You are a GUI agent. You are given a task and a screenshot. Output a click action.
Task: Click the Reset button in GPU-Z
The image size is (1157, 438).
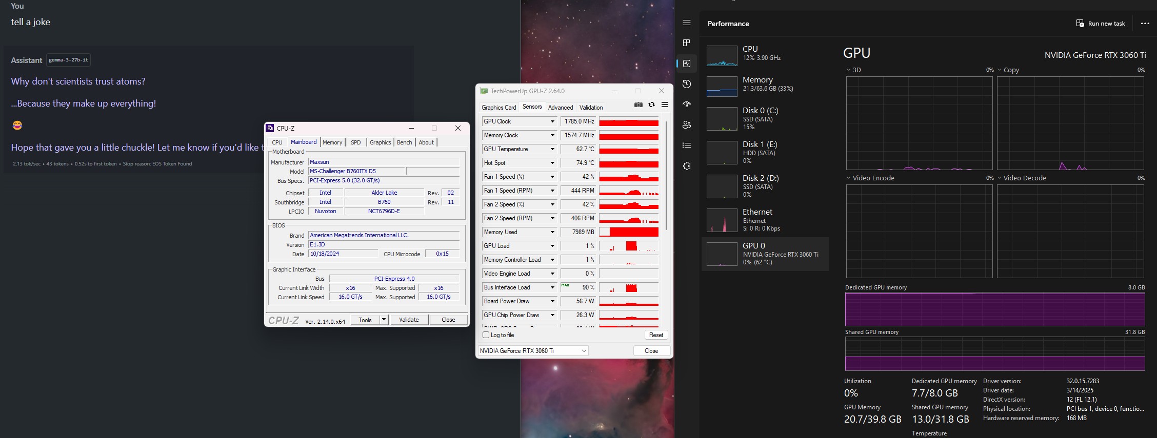pos(656,335)
